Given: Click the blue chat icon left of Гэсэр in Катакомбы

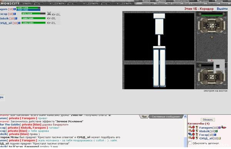Looking at the screenshot, I should coord(190,134).
